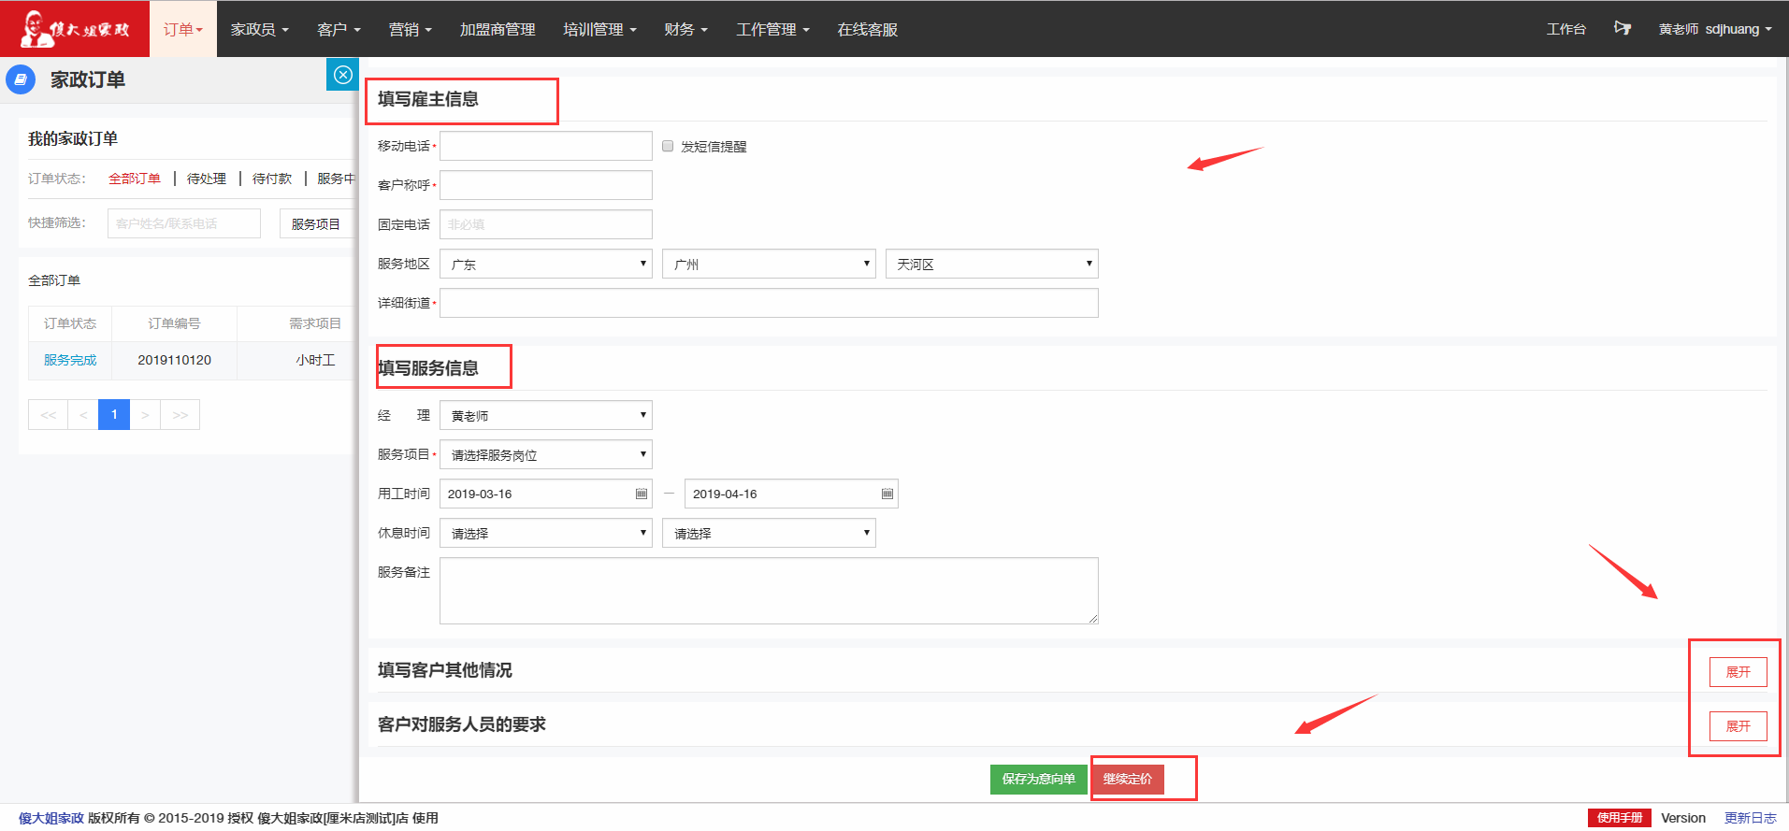Click the 订单状态 column header
This screenshot has width=1789, height=831.
pyautogui.click(x=70, y=323)
